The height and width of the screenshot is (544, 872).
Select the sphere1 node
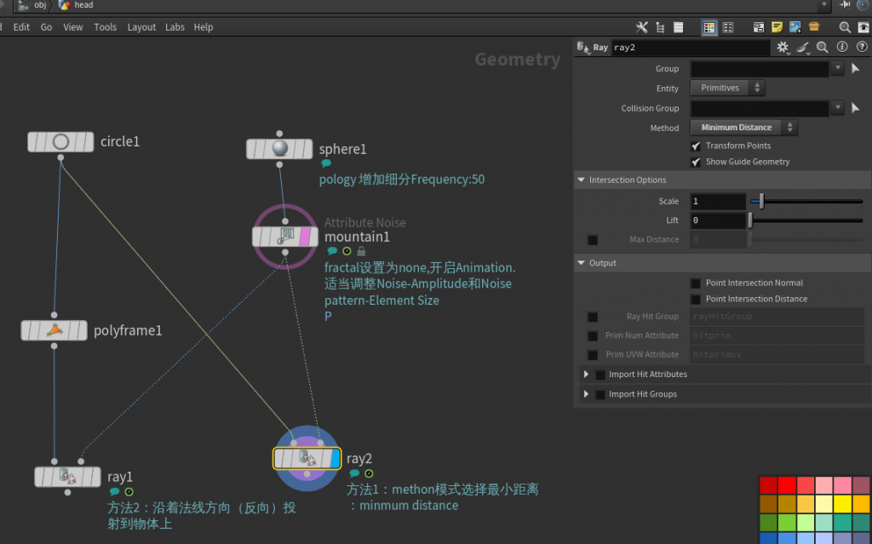point(278,147)
